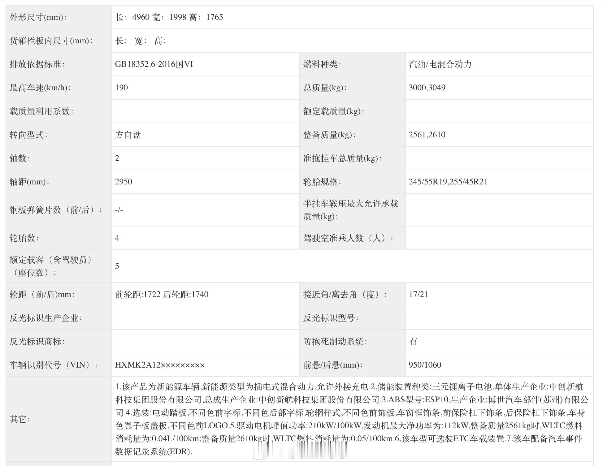Click 额定载客（含驾驶员）（座位数） label

tap(51, 266)
